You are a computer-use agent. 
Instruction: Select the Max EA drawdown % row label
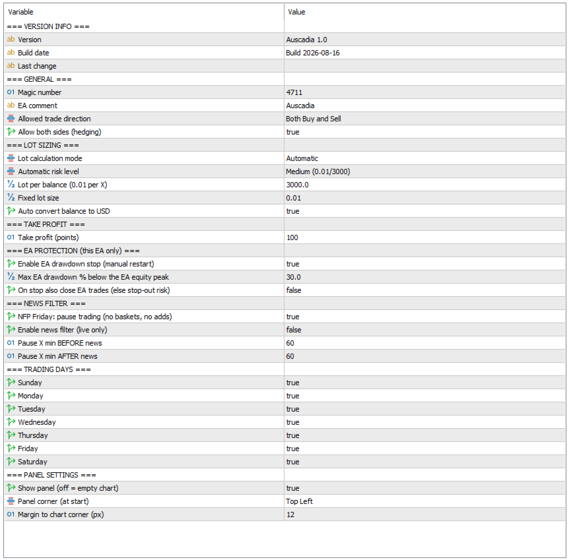pos(93,277)
